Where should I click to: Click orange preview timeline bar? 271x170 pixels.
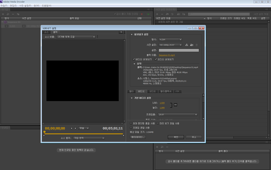pos(84,134)
